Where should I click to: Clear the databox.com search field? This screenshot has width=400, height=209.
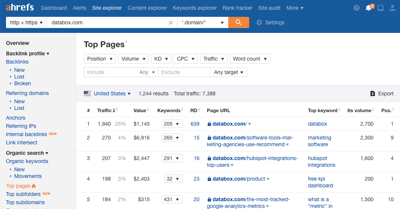[x=171, y=22]
